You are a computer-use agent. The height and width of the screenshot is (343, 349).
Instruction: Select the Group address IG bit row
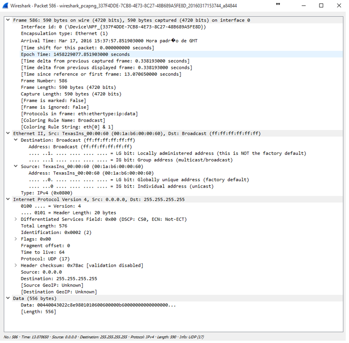point(131,160)
